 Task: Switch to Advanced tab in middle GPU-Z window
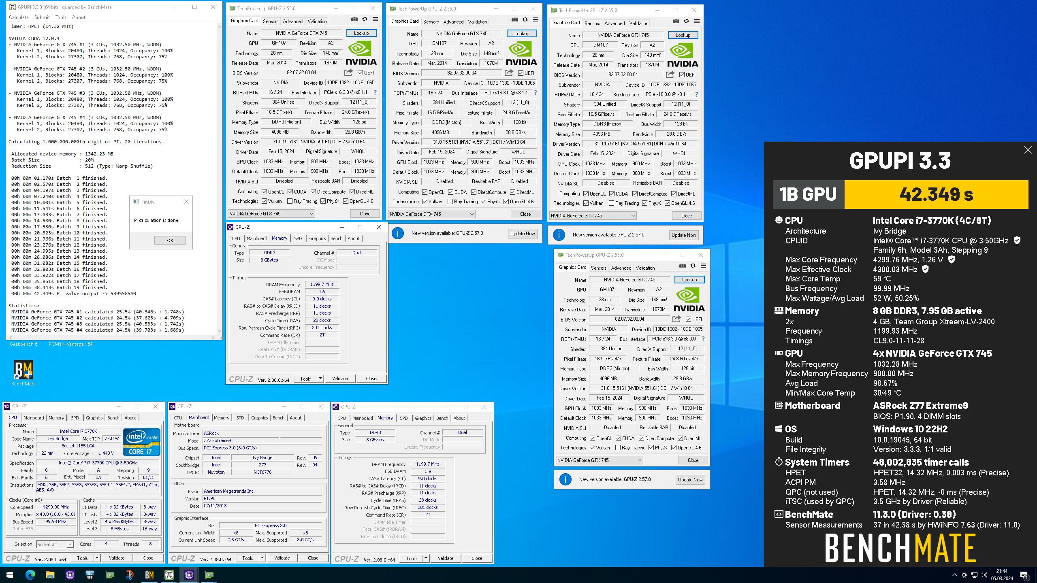[x=453, y=22]
